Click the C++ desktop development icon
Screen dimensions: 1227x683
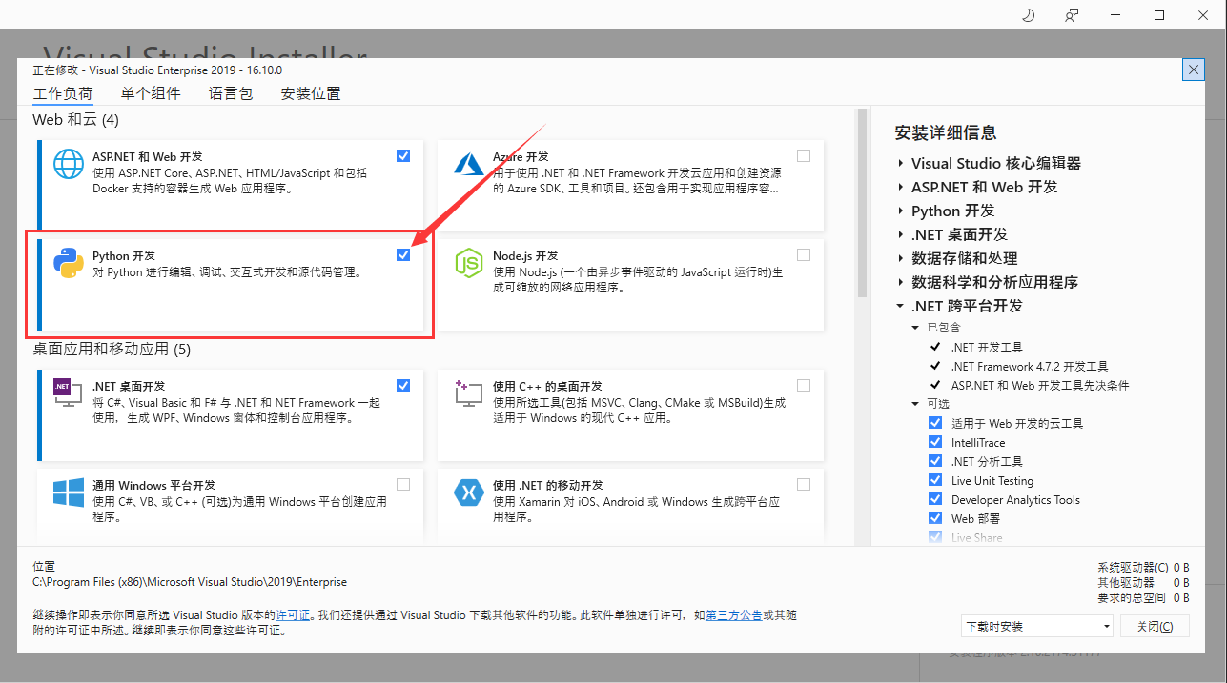point(469,392)
